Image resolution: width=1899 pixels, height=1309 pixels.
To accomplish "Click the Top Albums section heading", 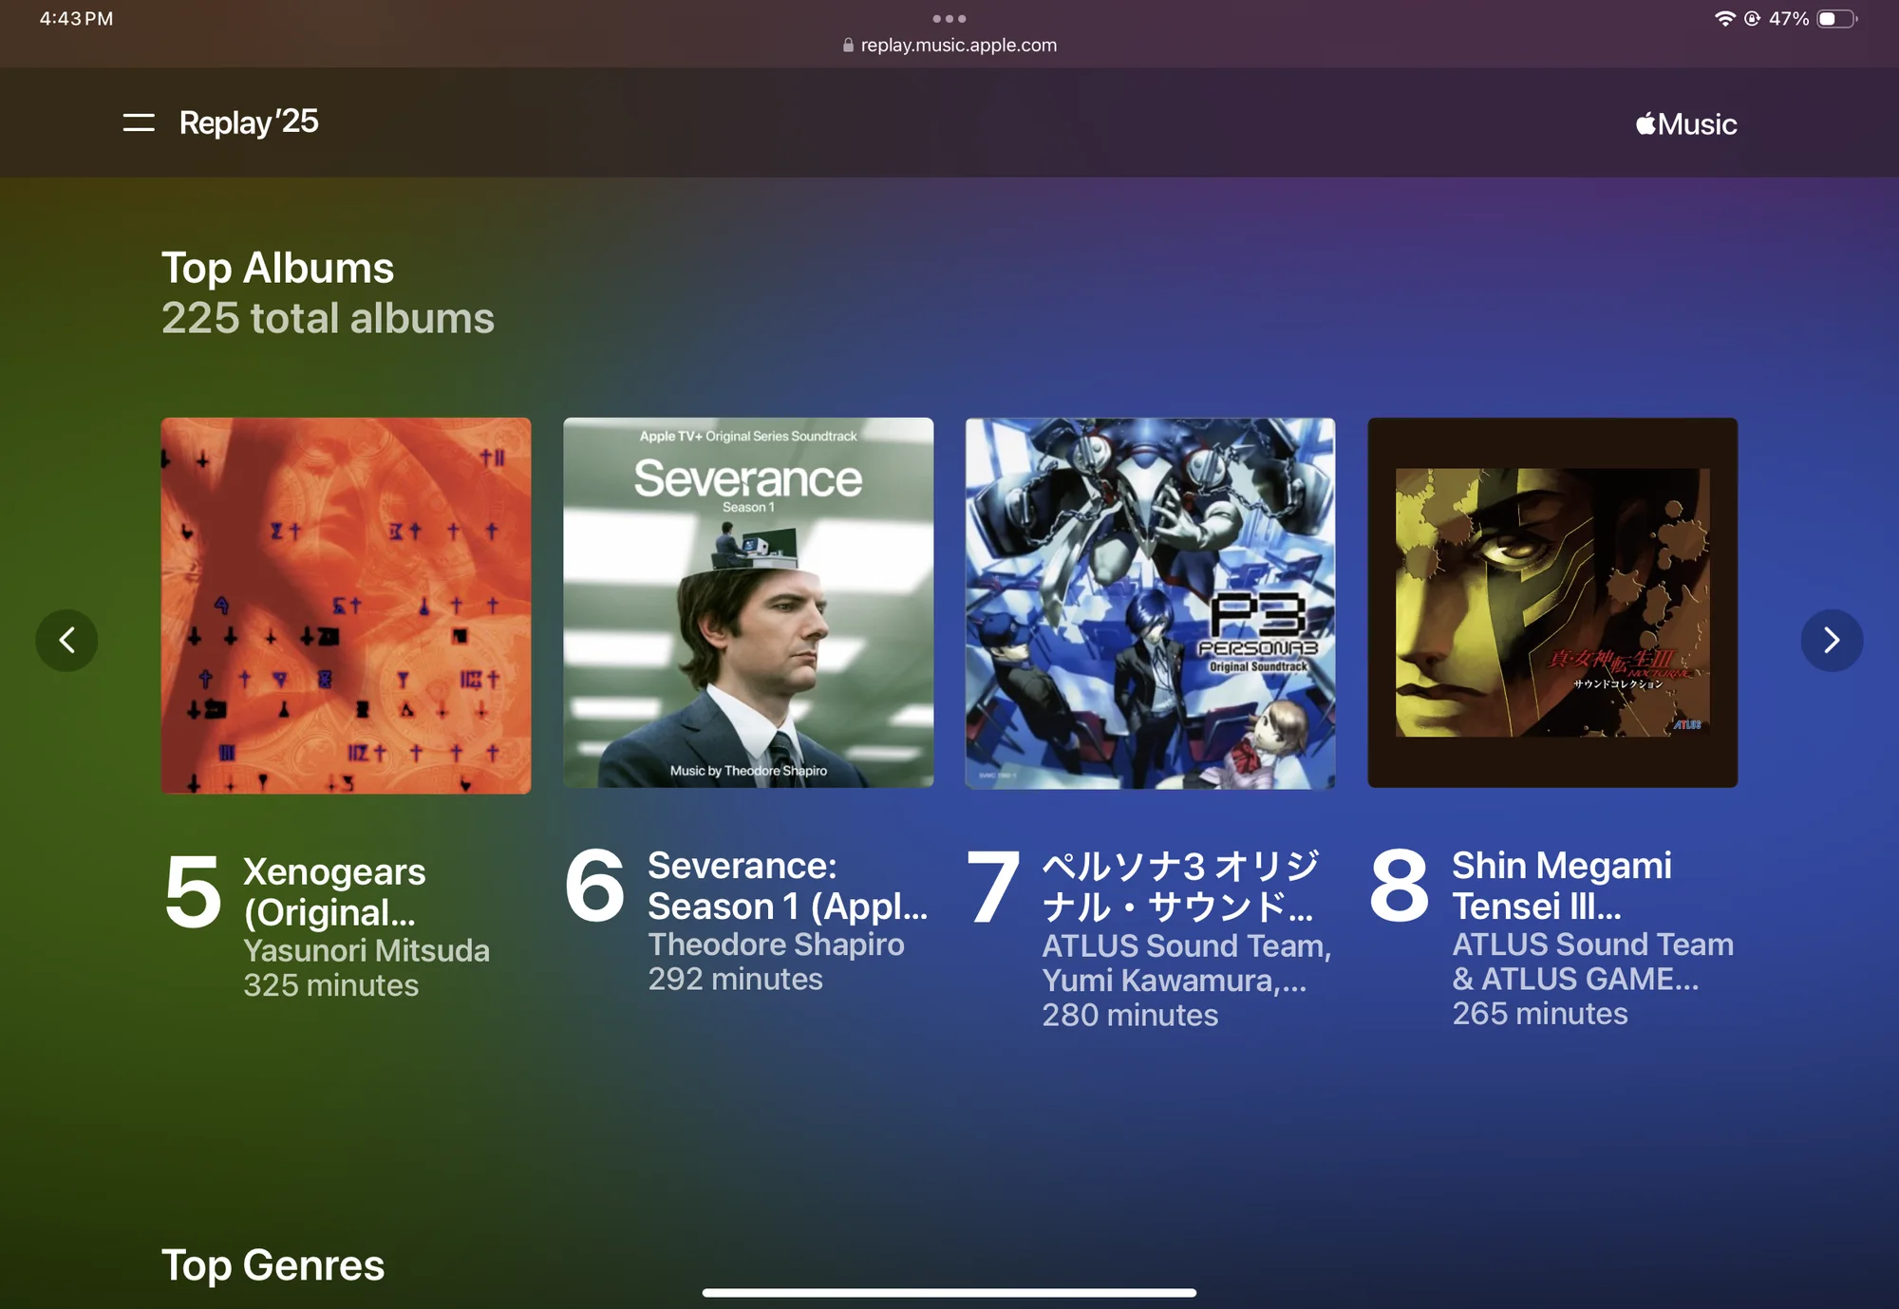I will click(x=277, y=269).
